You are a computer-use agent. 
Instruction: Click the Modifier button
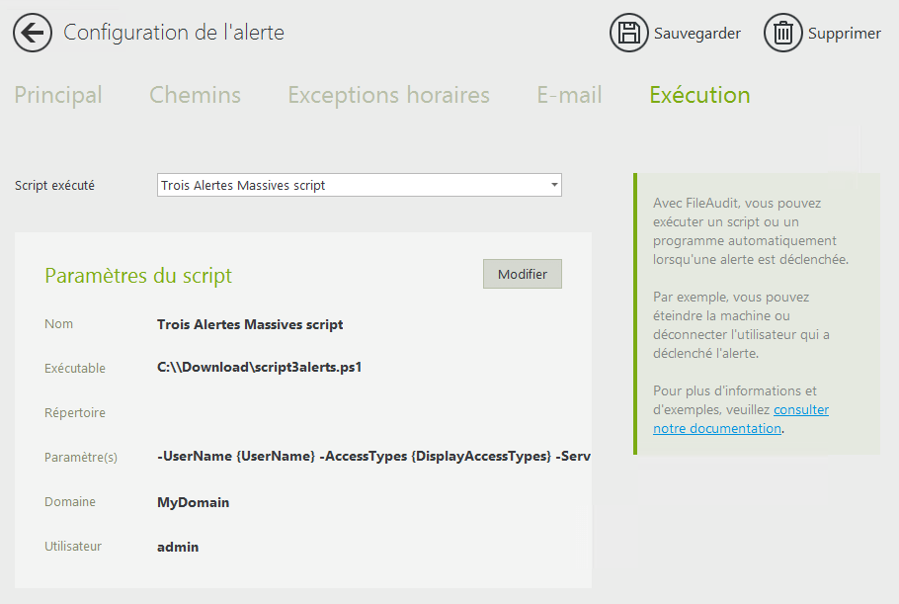(522, 274)
